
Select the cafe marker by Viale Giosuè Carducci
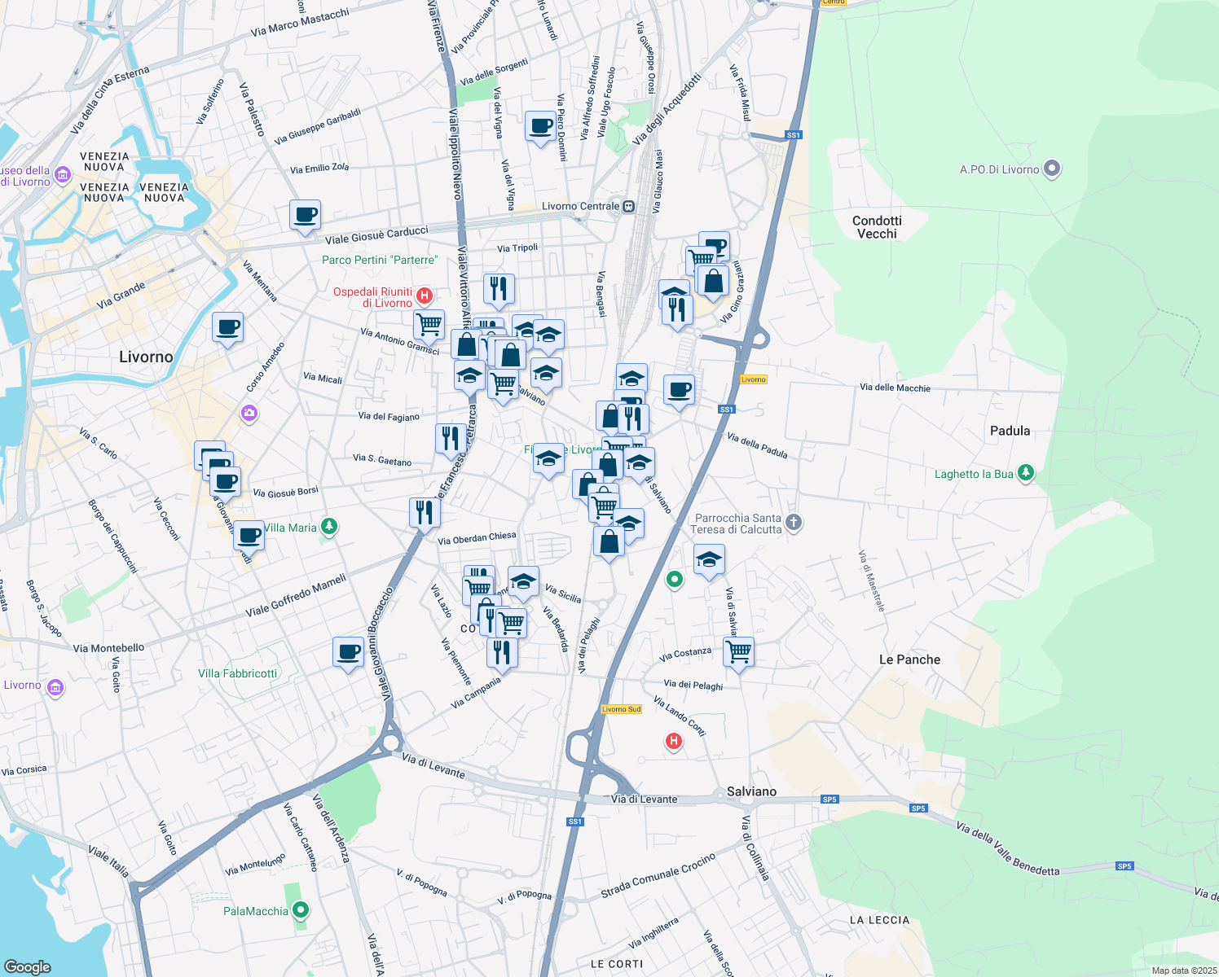[305, 216]
